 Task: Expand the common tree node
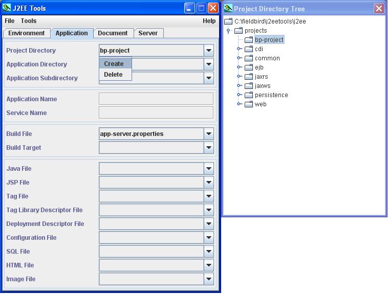tap(239, 58)
